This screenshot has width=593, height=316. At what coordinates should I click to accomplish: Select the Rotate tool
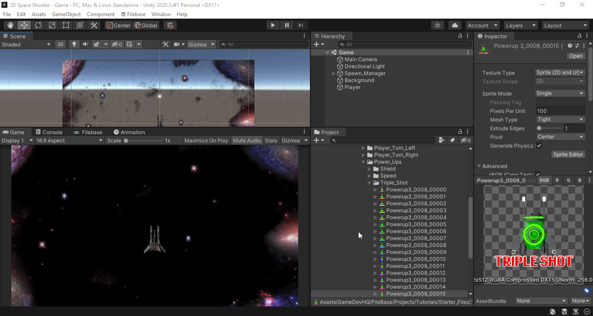pos(38,25)
